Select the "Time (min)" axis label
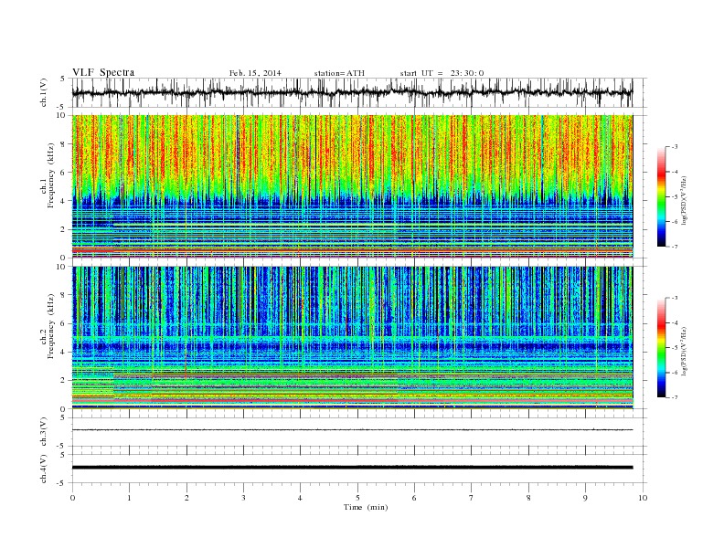The height and width of the screenshot is (559, 724). pos(366,507)
